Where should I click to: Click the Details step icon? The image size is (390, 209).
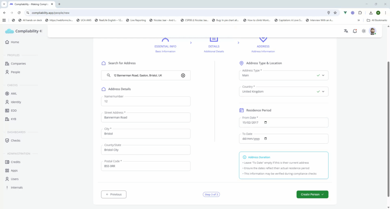(x=214, y=39)
